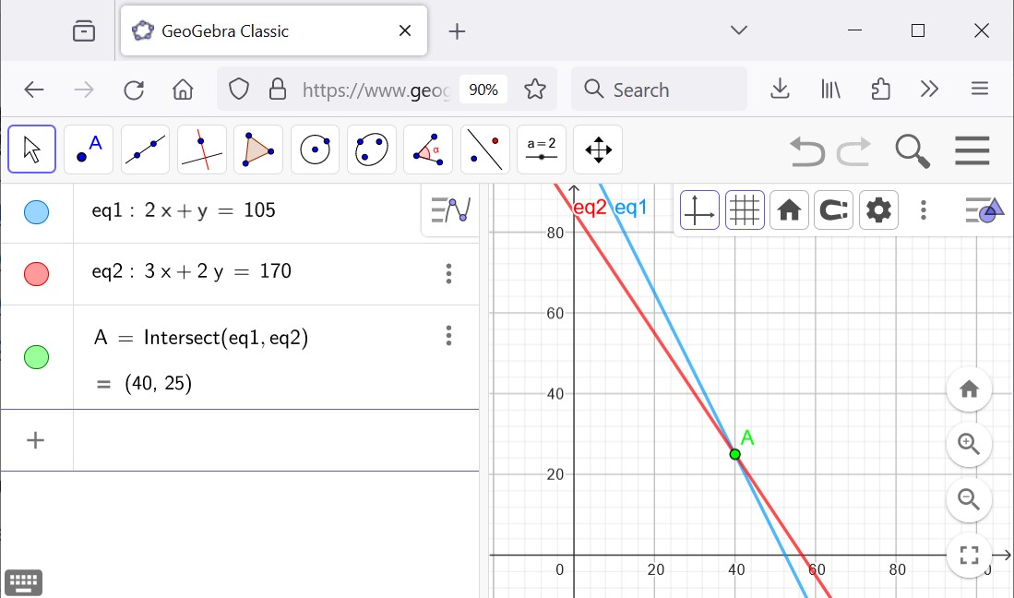View site security padlock info
This screenshot has height=598, width=1014.
[278, 90]
